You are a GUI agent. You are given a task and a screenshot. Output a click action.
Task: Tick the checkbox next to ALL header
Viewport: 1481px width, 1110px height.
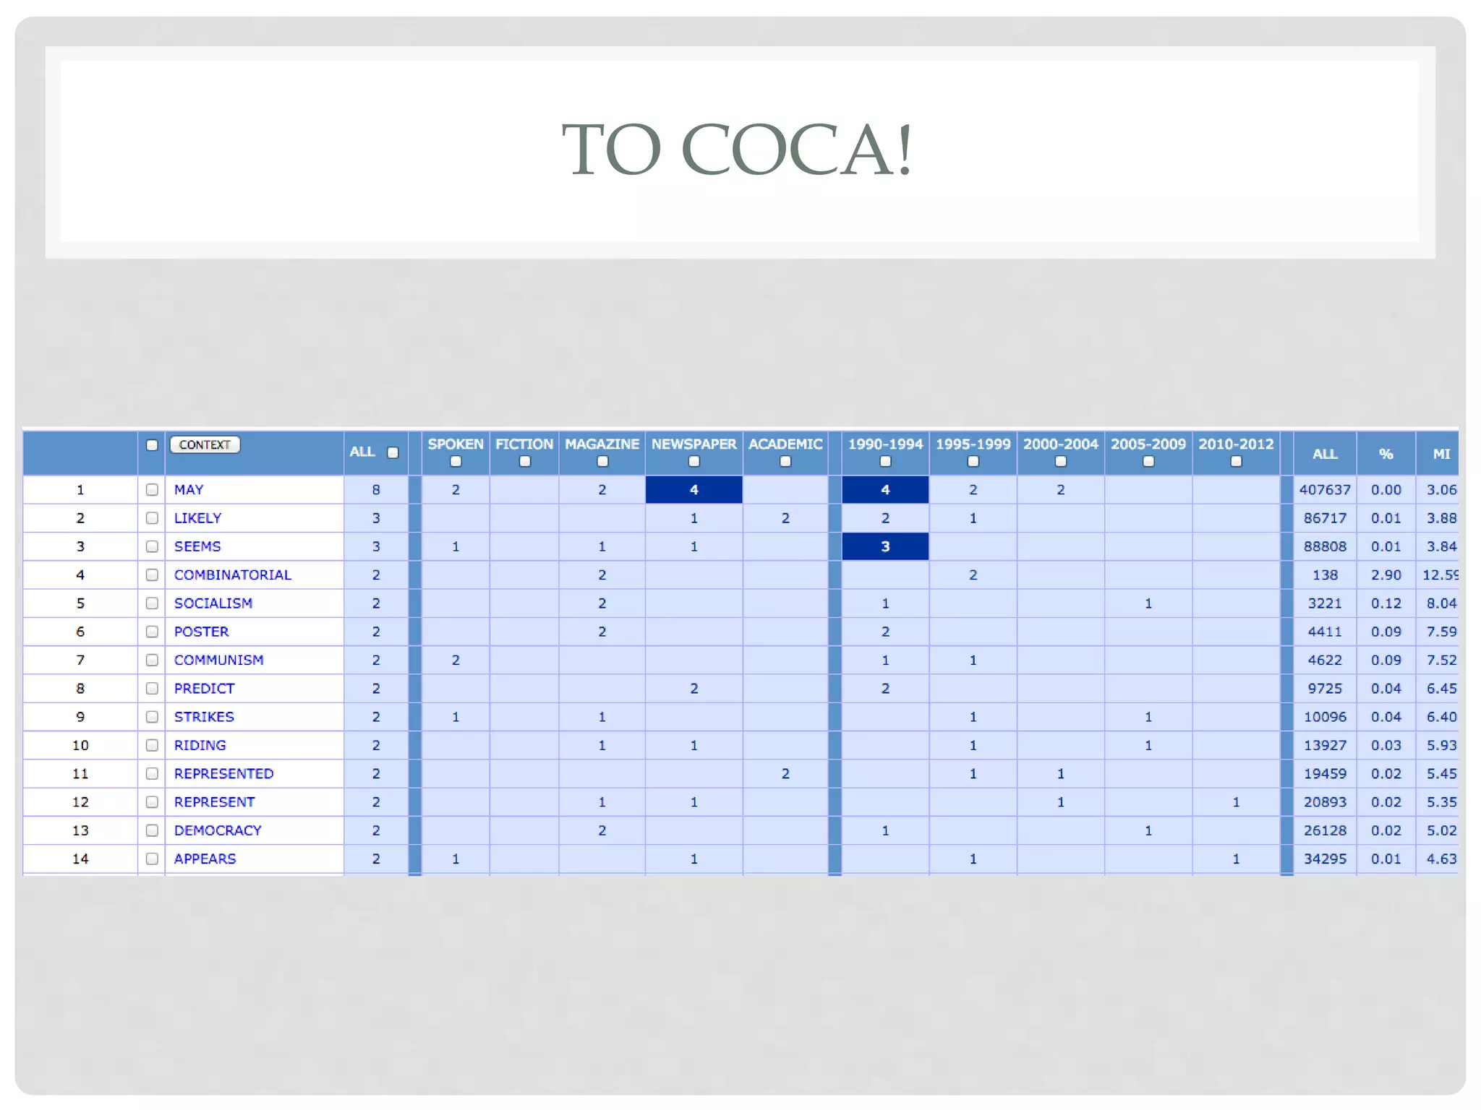tap(393, 453)
